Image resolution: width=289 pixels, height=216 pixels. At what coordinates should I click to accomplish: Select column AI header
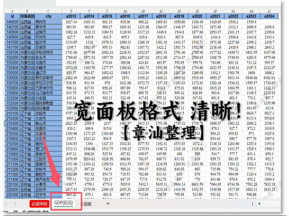point(269,11)
